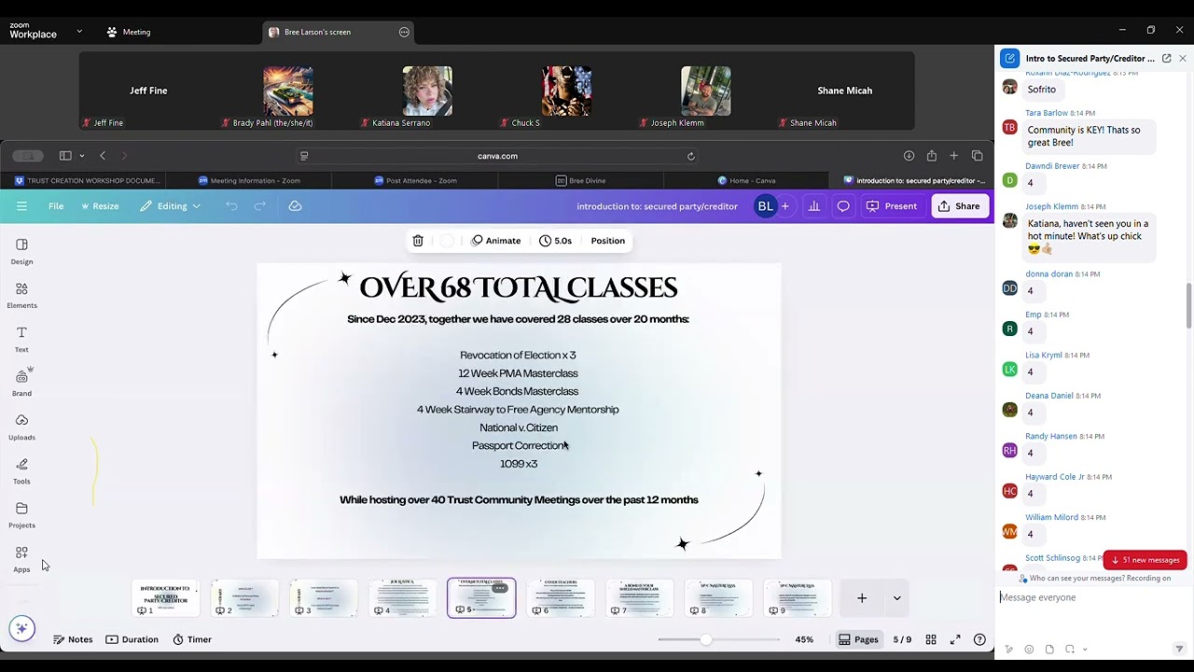Switch to Meeting tab in Zoom
The width and height of the screenshot is (1194, 672).
click(129, 32)
